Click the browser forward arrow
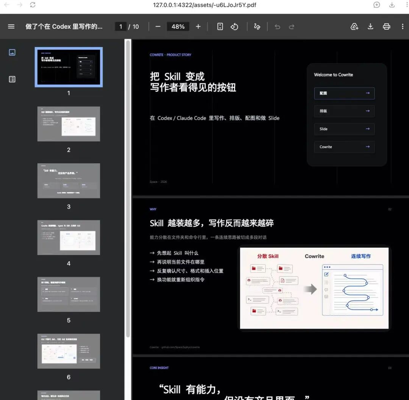The width and height of the screenshot is (409, 400). [x=20, y=5]
